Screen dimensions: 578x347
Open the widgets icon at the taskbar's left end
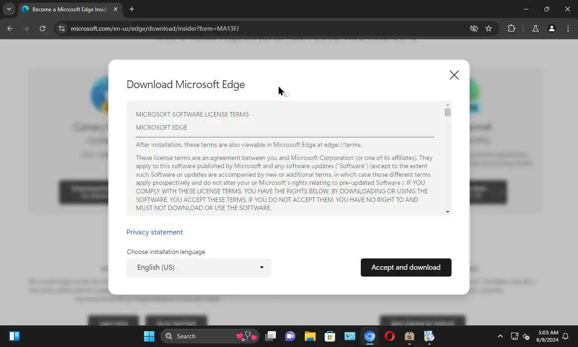point(14,336)
